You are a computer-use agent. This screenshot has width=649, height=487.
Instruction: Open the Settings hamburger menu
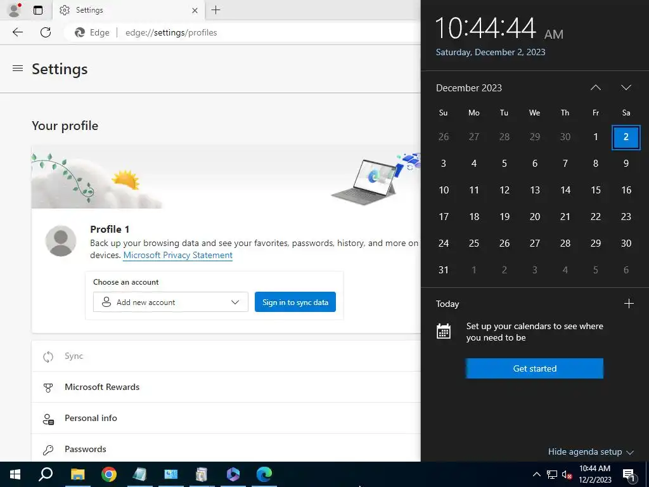[x=18, y=68]
